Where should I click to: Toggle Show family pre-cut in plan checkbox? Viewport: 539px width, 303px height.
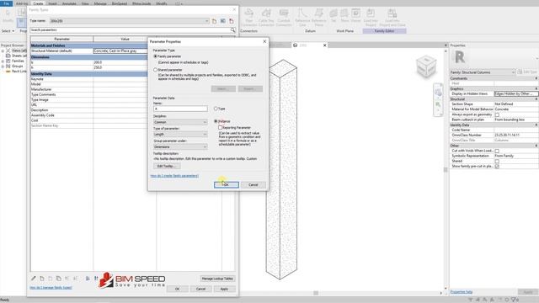coord(497,167)
